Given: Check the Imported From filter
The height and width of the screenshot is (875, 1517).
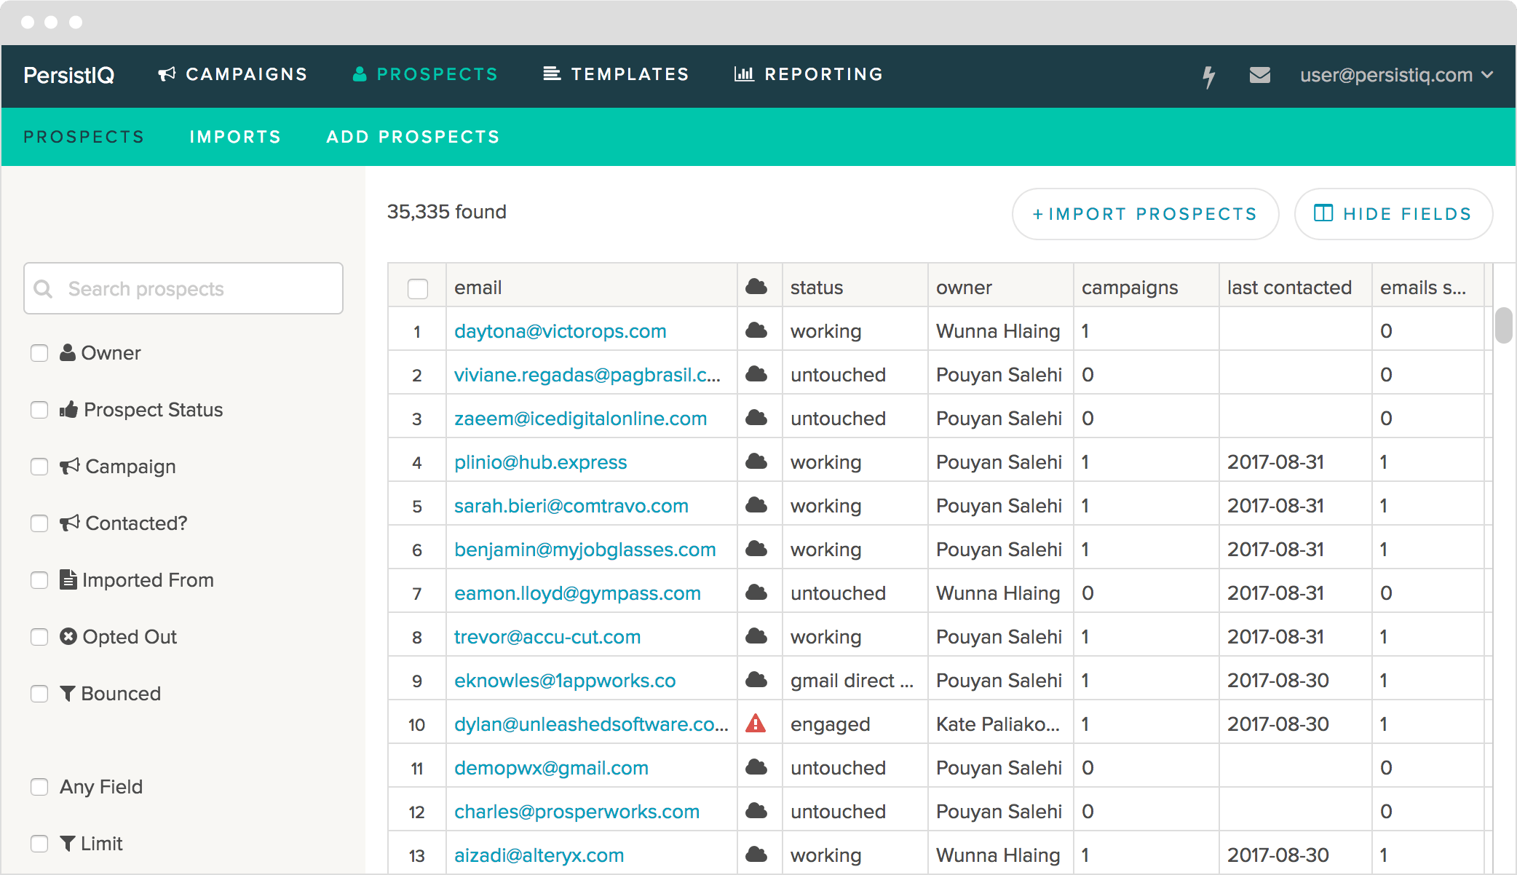Looking at the screenshot, I should (39, 580).
